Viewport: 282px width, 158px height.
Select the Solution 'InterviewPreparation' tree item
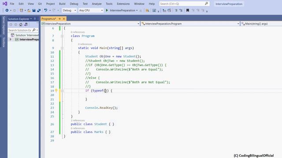pos(25,35)
